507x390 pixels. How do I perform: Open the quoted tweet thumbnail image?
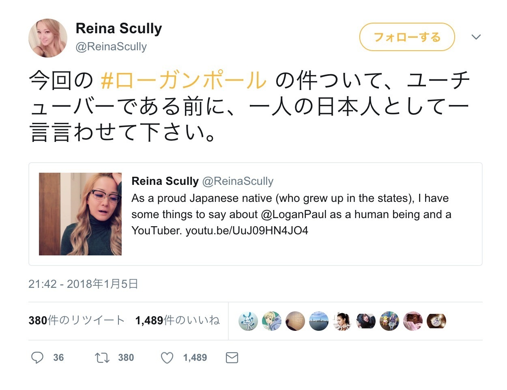(80, 214)
